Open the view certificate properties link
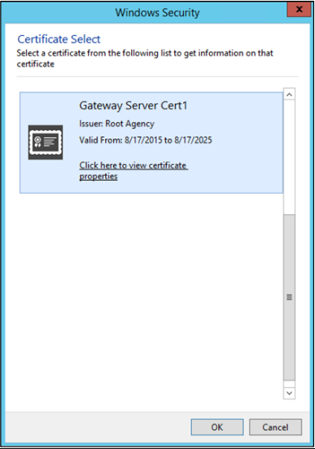The image size is (315, 449). click(x=133, y=170)
